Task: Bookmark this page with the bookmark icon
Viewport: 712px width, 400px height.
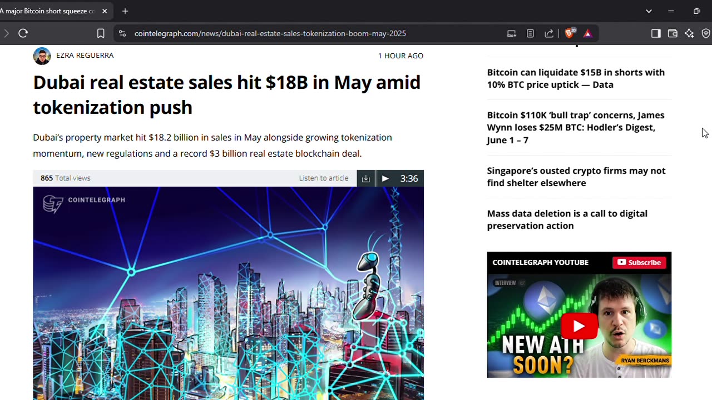Action: [x=101, y=33]
